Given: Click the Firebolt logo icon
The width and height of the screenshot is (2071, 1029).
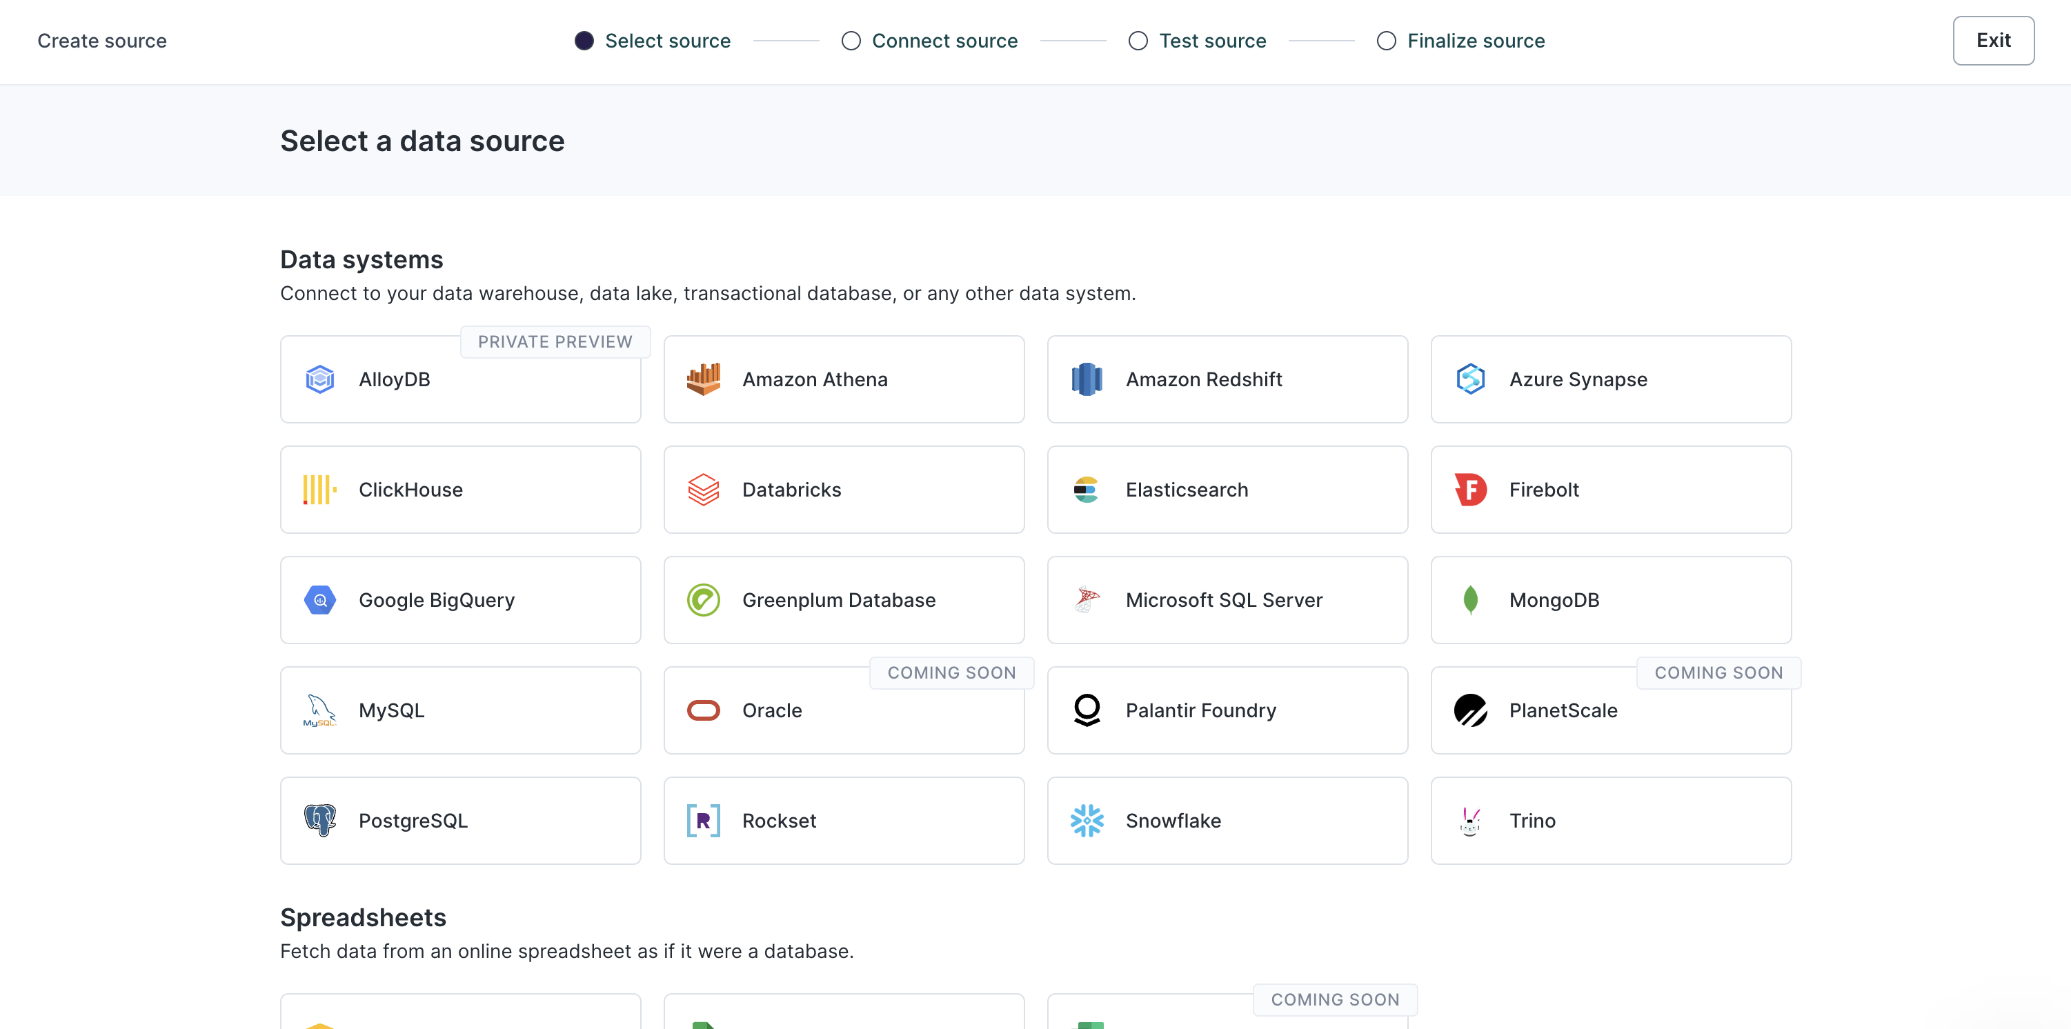Looking at the screenshot, I should tap(1470, 490).
